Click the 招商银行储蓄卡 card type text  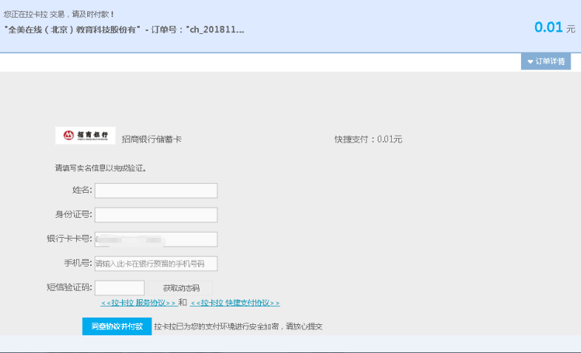click(x=152, y=139)
